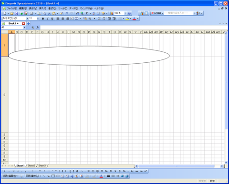229x184 pixels.
Task: Insert WordArt from drawing toolbar
Action: coord(72,176)
